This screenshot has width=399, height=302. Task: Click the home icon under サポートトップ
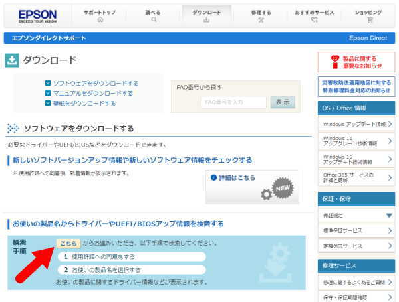100,21
